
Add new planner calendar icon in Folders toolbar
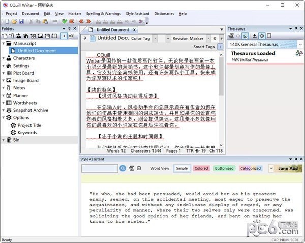(x=47, y=36)
